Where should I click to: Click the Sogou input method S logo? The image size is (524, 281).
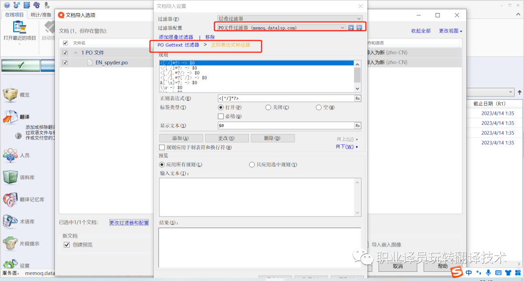(x=457, y=272)
